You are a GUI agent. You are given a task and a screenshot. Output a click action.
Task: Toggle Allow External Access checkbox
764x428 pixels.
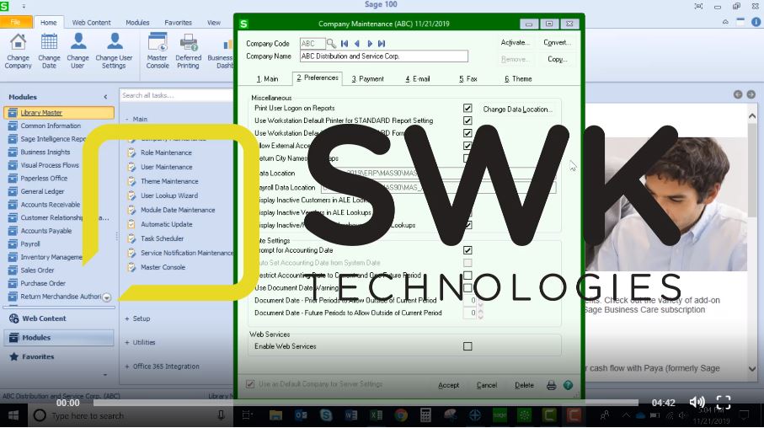point(467,145)
